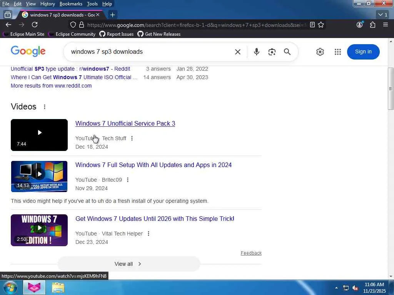Screen dimensions: 394x295
Task: Open the History menu
Action: [x=47, y=4]
